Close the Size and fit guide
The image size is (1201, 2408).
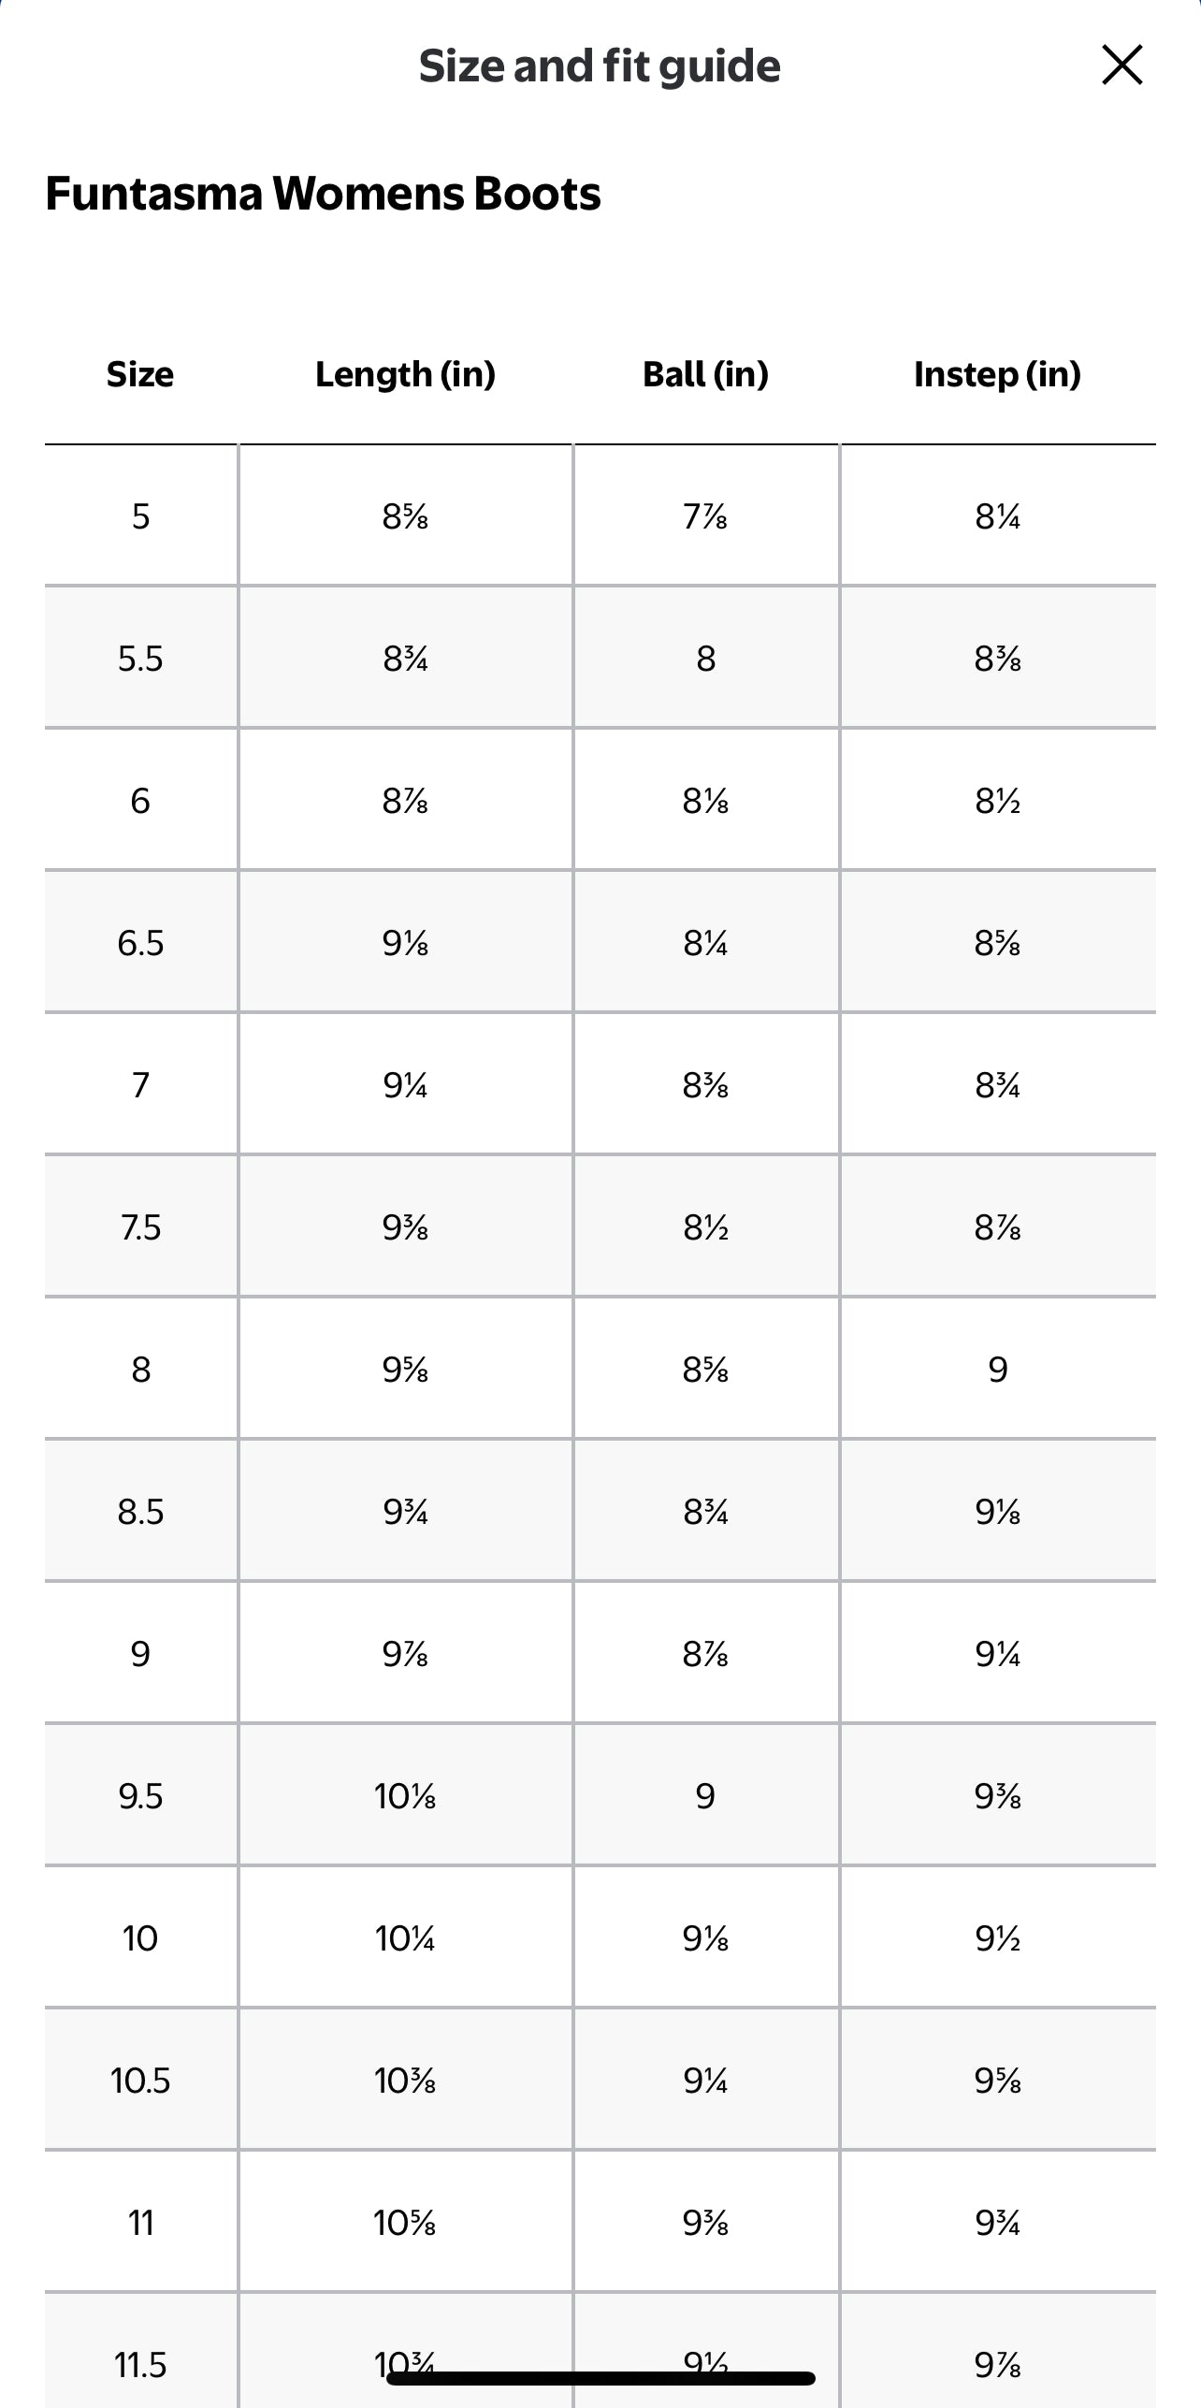click(x=1121, y=65)
